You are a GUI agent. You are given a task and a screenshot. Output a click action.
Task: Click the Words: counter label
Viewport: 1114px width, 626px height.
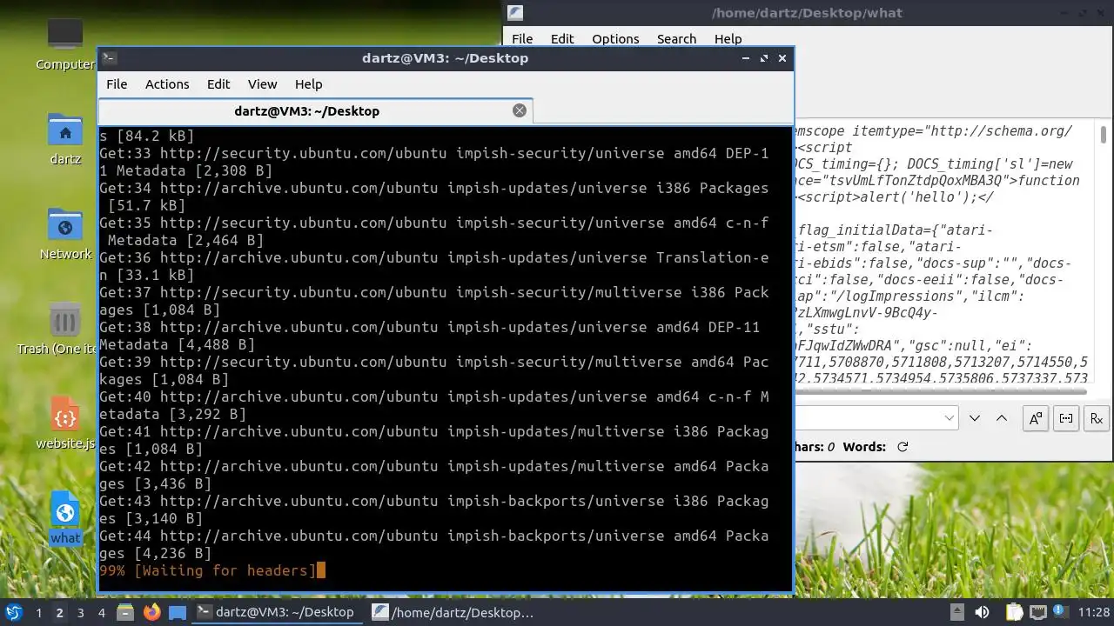point(863,447)
